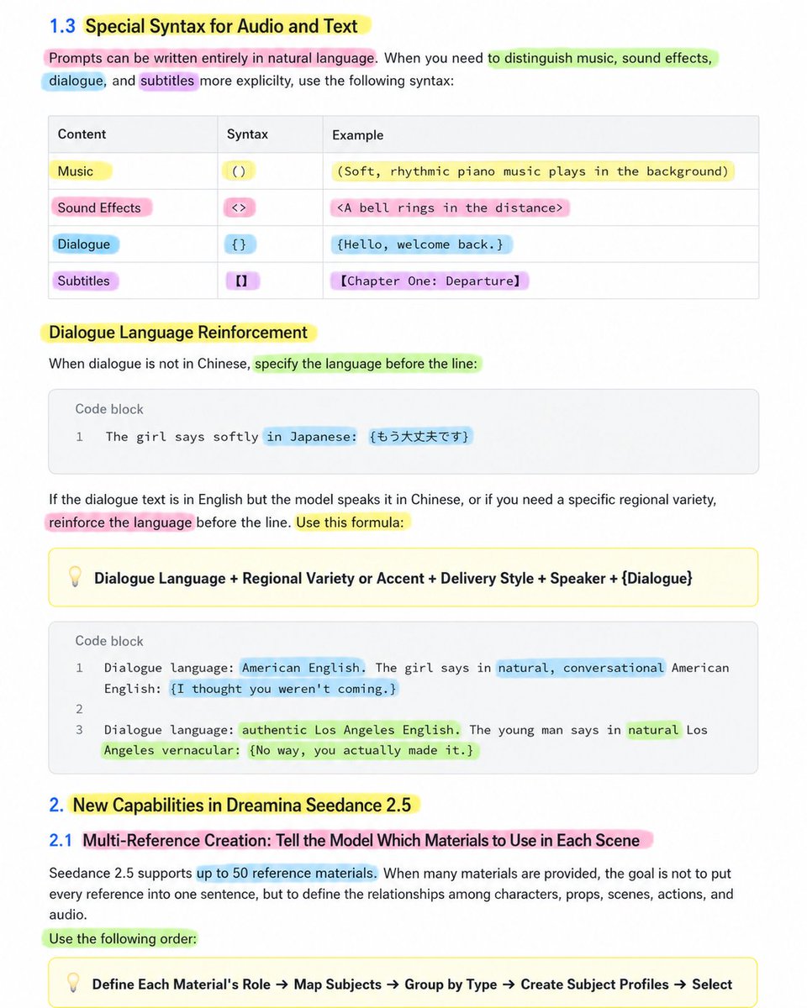Click the phrase 'reinforce the language'
807x1008 pixels.
click(120, 522)
